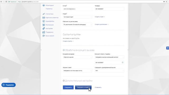Open Работает по расписанию dropdown

click(x=77, y=25)
